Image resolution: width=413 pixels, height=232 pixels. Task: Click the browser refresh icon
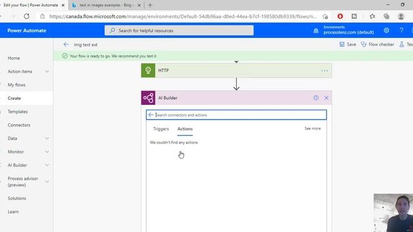pyautogui.click(x=26, y=16)
